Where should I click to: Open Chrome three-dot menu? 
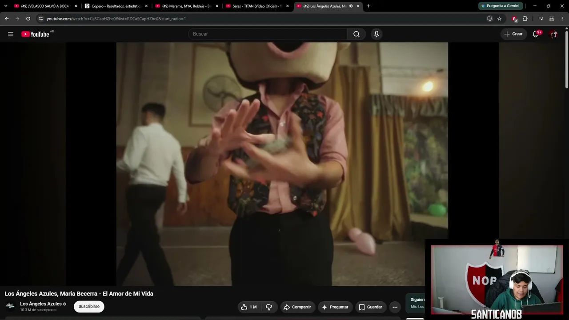(x=562, y=19)
